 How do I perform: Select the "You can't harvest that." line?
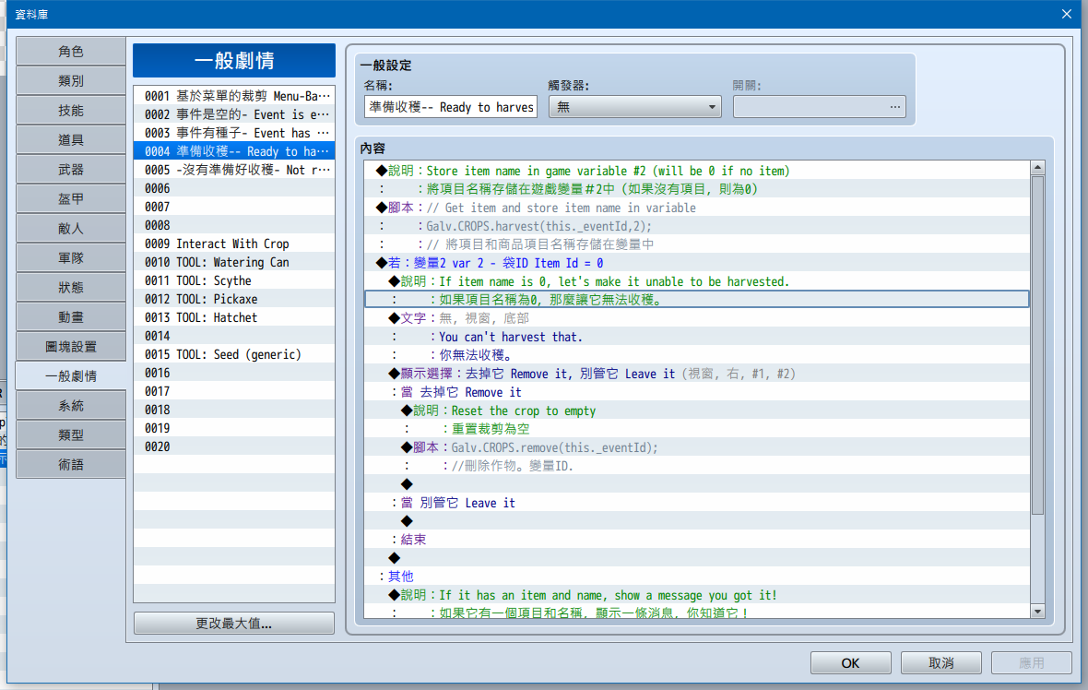click(x=697, y=337)
